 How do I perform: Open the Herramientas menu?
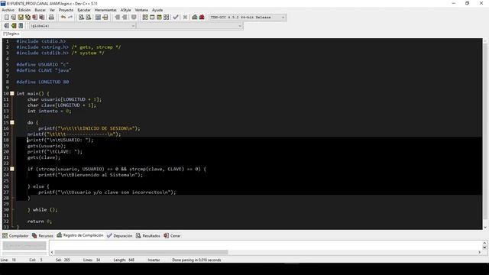105,10
